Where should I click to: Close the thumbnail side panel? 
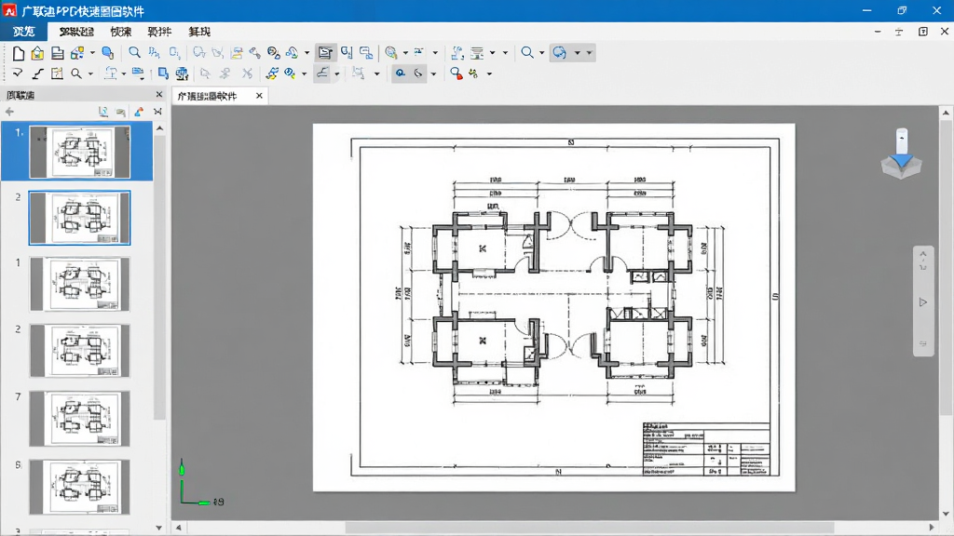click(x=159, y=94)
